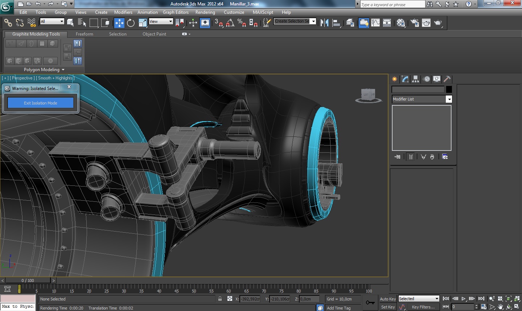Click the Render Setup teapot icon
This screenshot has height=311, width=522.
click(x=415, y=23)
